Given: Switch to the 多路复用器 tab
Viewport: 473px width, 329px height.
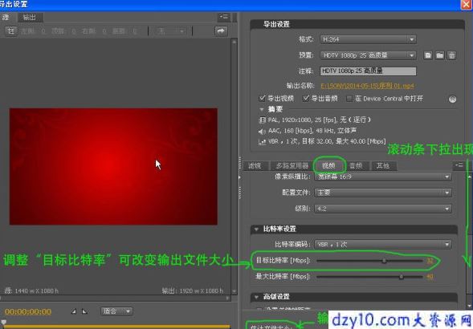Looking at the screenshot, I should point(292,165).
